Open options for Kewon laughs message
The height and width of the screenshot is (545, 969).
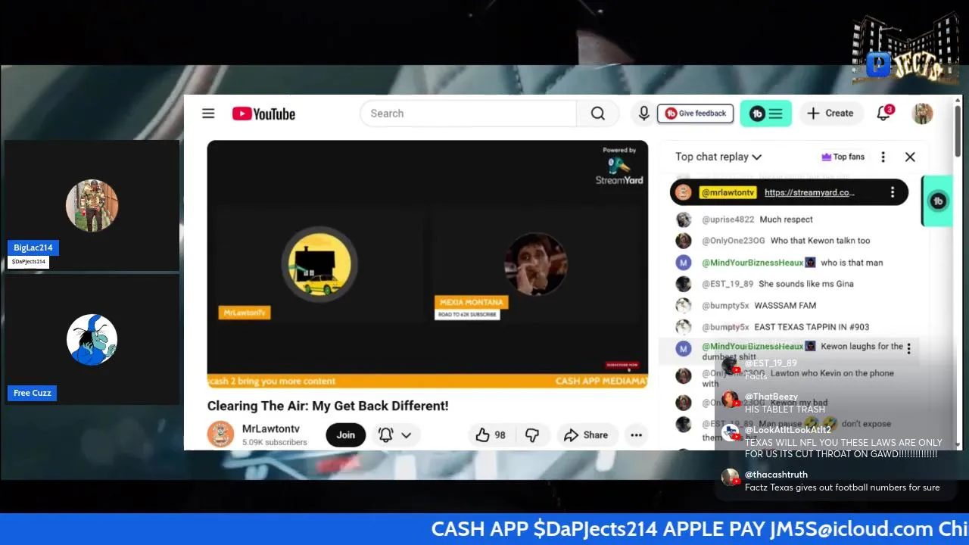point(908,348)
